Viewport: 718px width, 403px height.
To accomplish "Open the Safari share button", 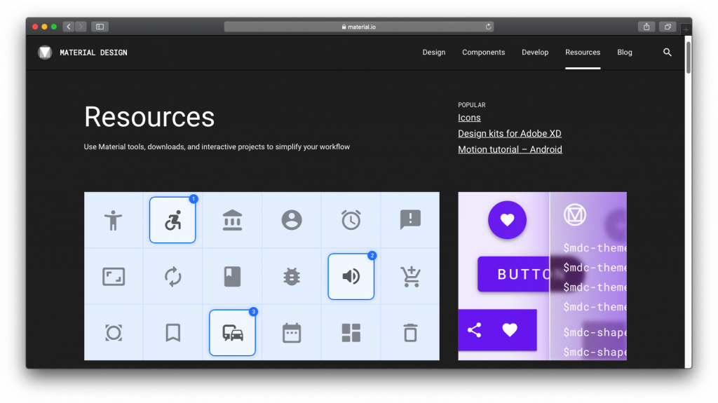I will point(646,27).
